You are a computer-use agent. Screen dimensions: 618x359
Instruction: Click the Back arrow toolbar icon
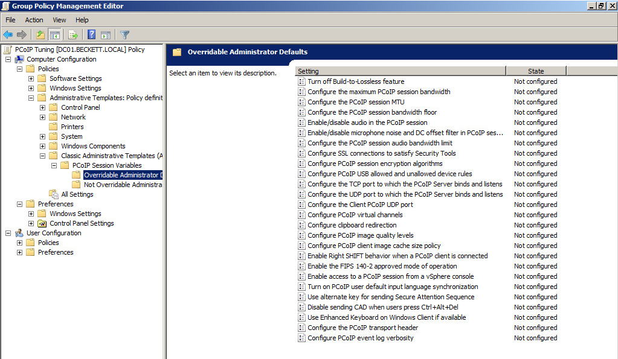tap(8, 35)
